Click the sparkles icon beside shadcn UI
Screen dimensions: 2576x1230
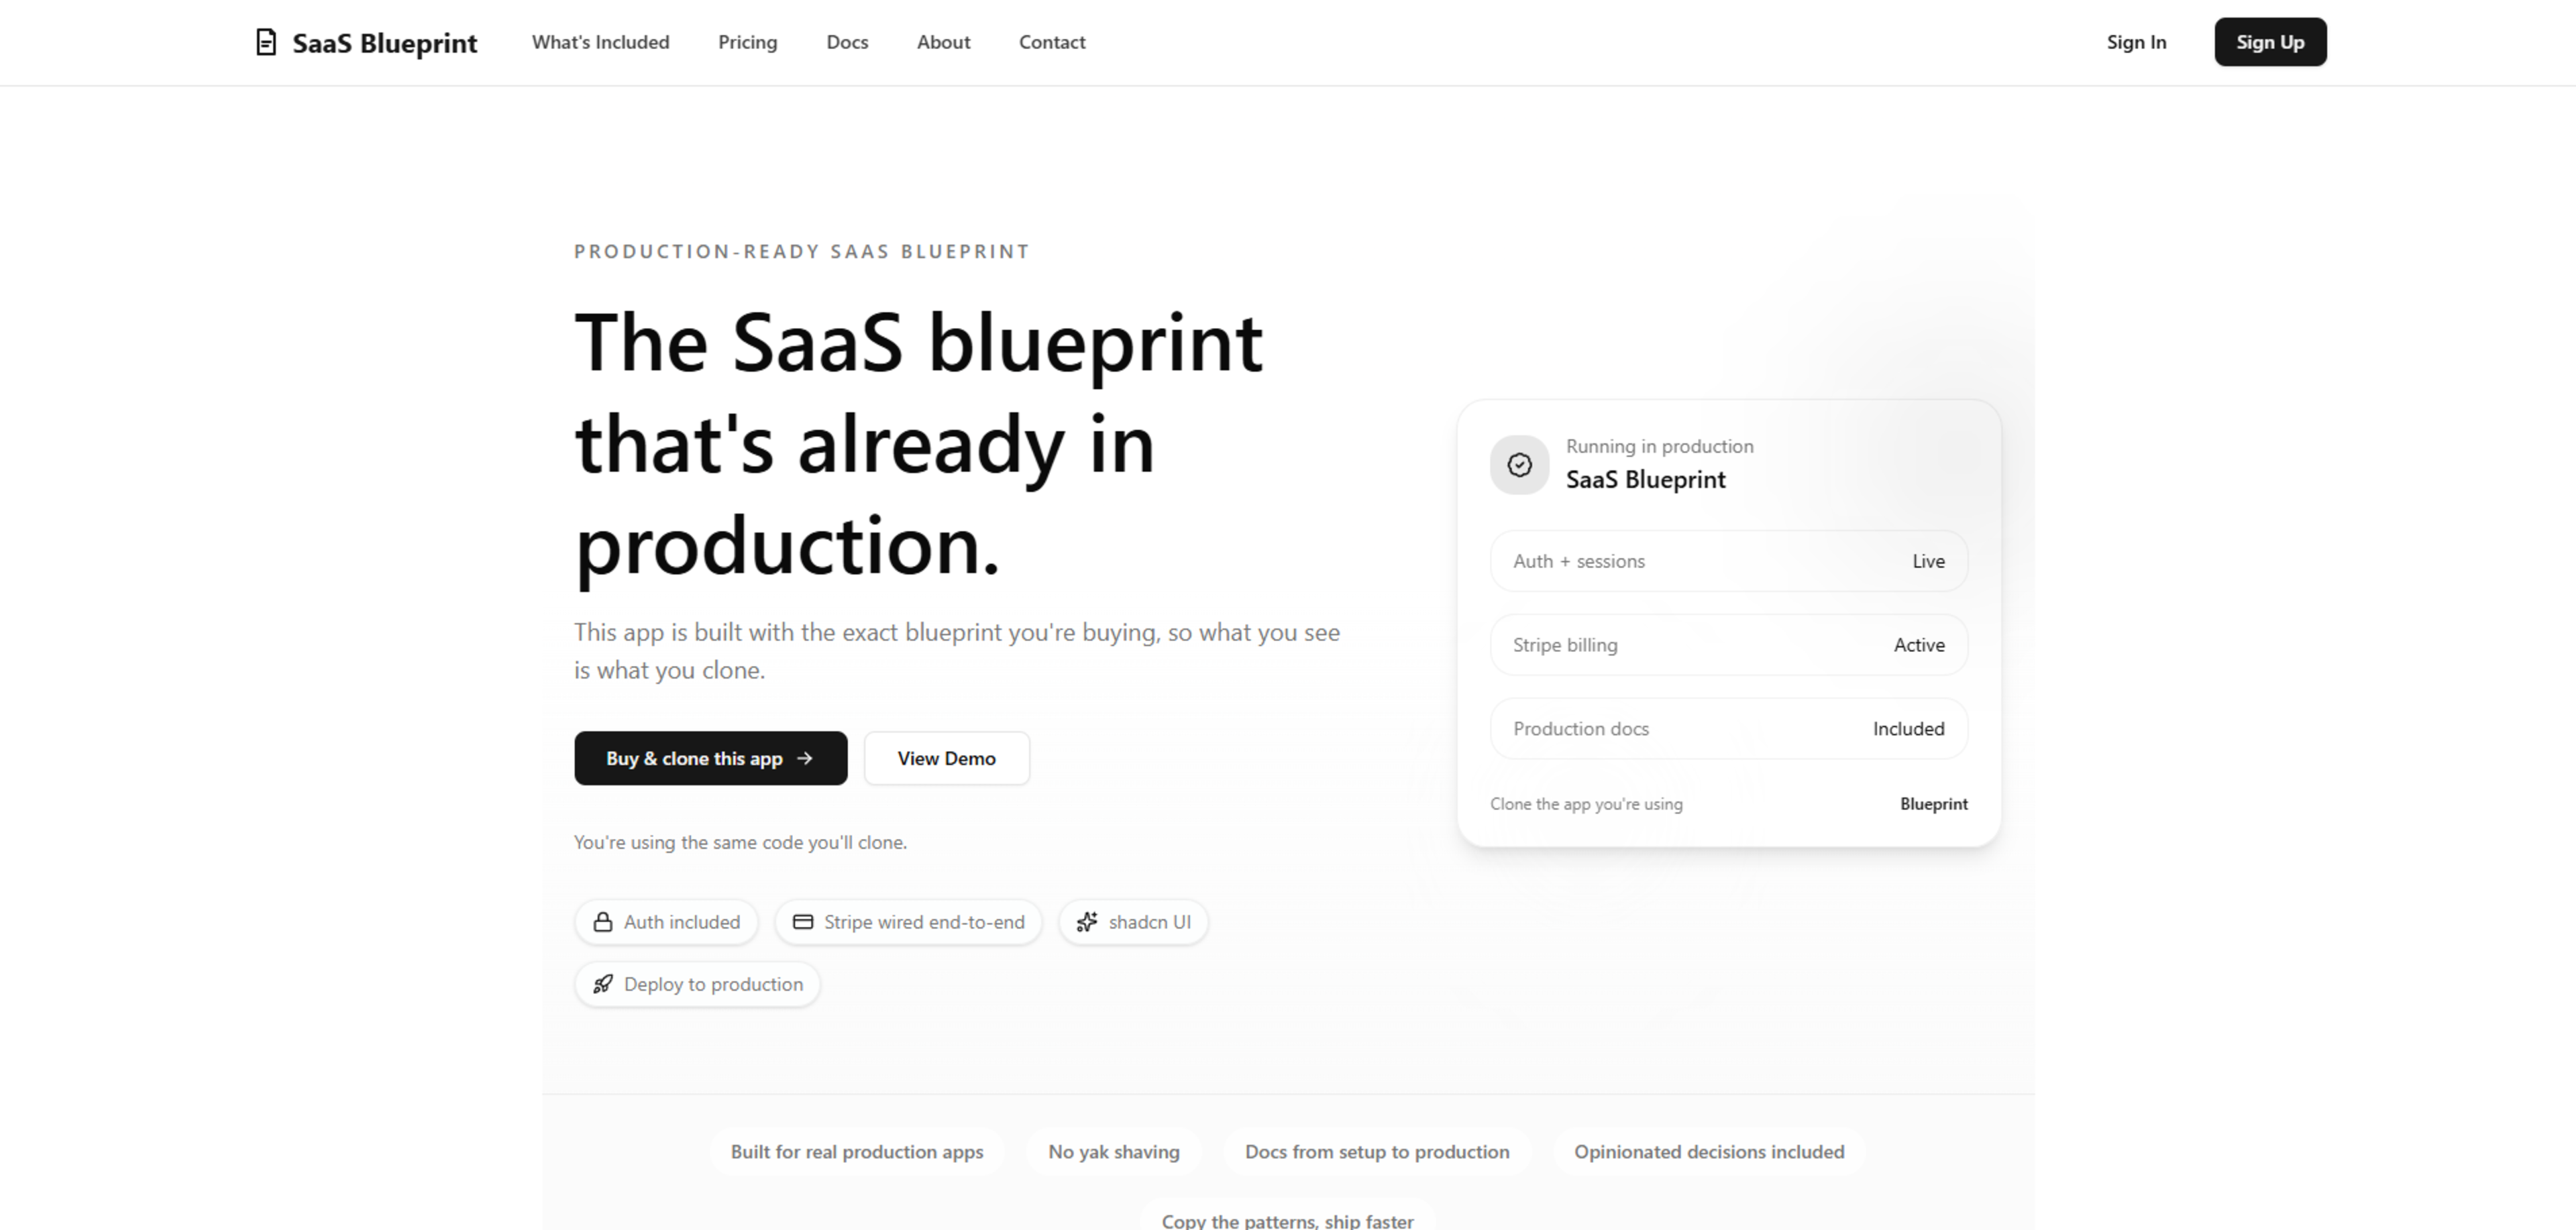[x=1087, y=922]
